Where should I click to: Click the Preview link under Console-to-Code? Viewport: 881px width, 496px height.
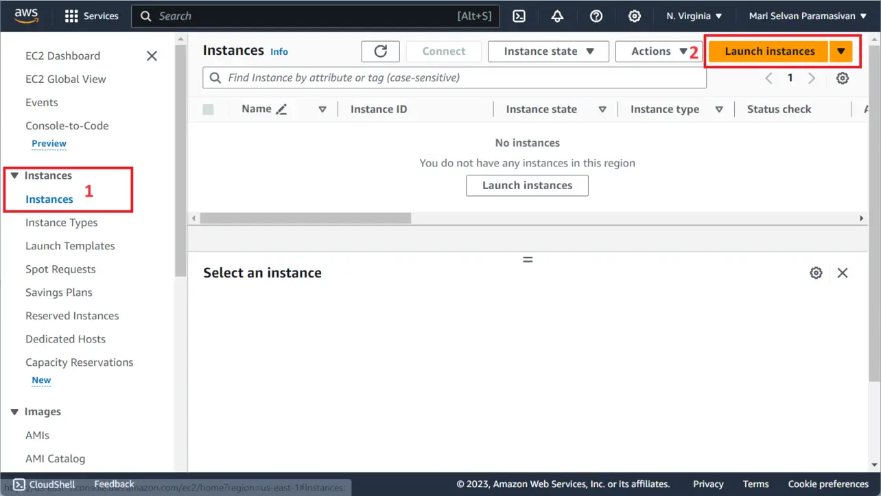pyautogui.click(x=49, y=144)
